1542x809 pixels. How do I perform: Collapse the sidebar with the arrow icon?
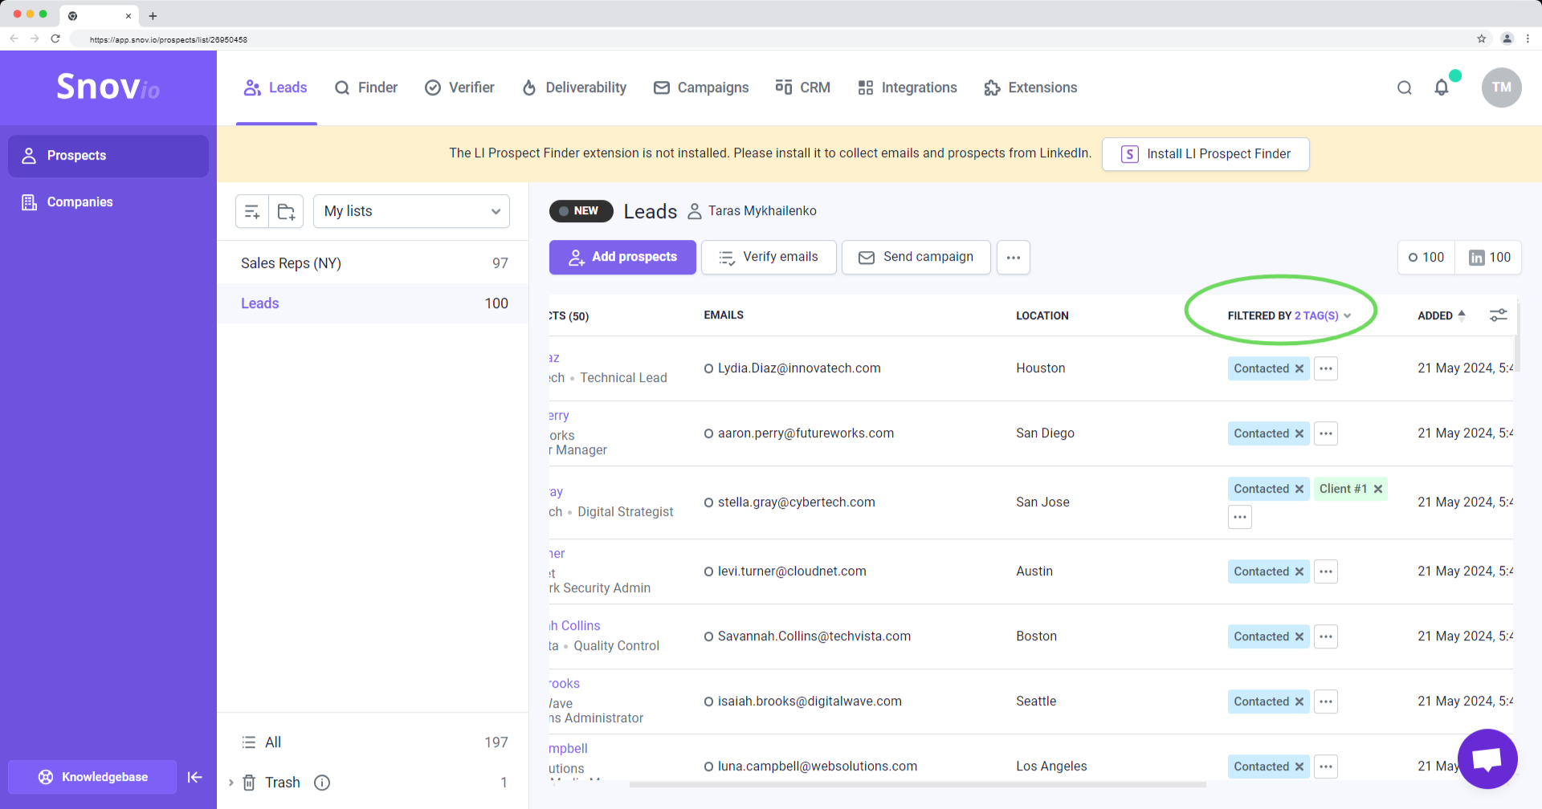point(194,777)
